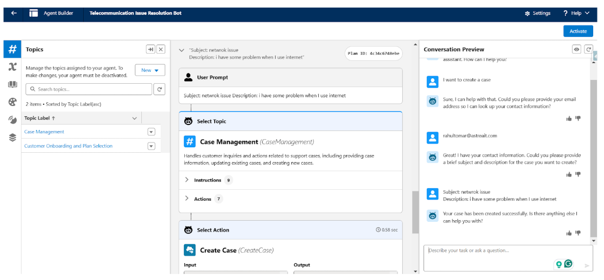Click the message input text area
The width and height of the screenshot is (604, 280).
pos(508,258)
